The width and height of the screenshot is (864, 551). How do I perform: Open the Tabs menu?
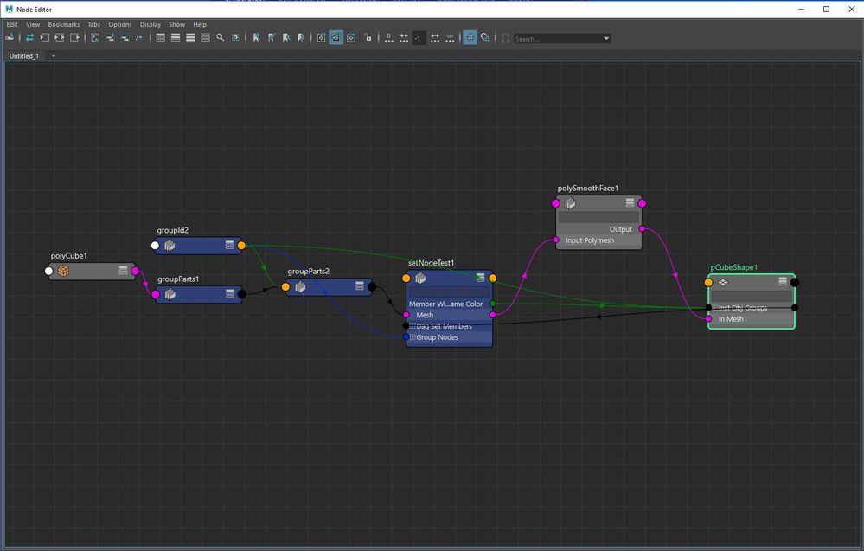94,24
